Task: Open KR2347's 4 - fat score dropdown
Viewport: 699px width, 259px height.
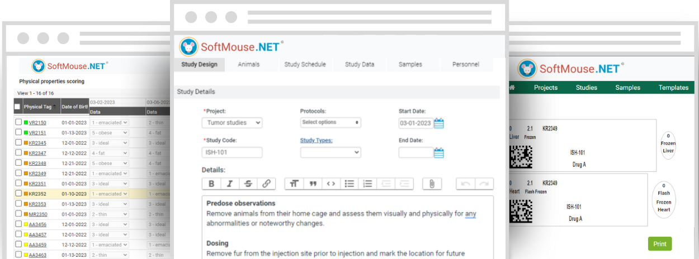Action: (x=109, y=153)
